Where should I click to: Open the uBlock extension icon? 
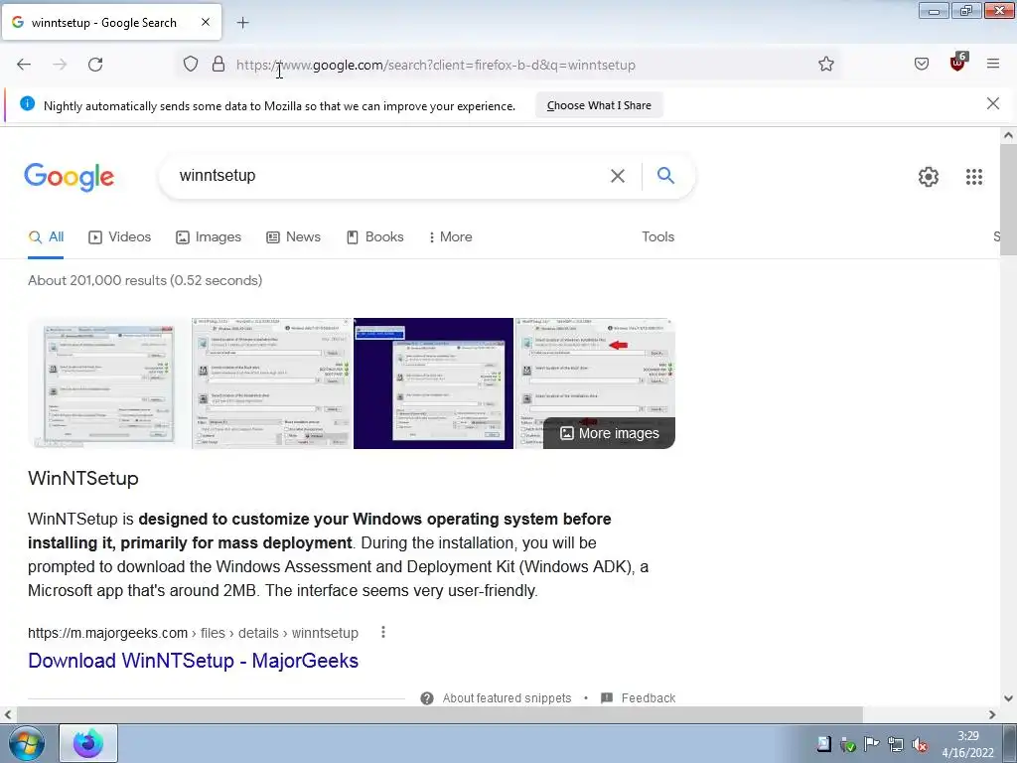click(958, 63)
